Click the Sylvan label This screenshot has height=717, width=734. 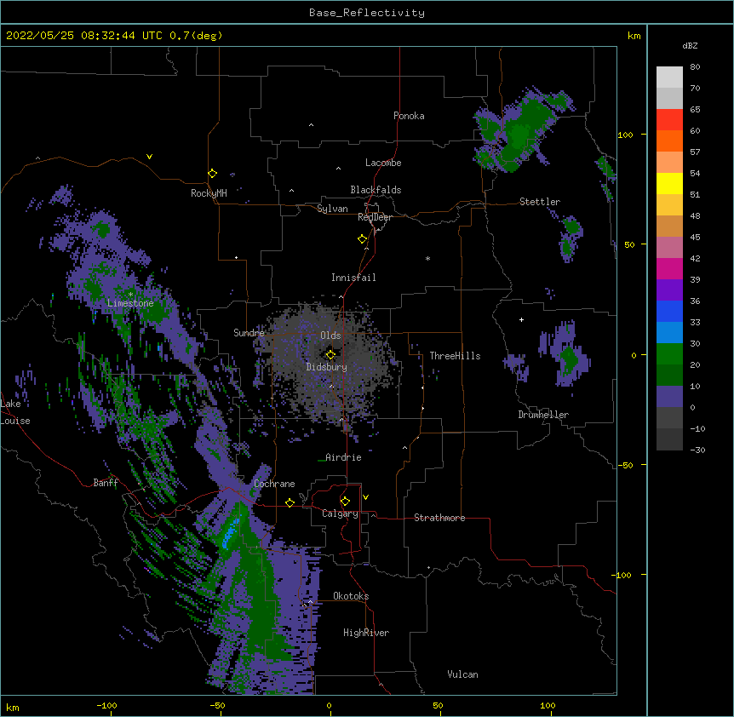[x=332, y=209]
